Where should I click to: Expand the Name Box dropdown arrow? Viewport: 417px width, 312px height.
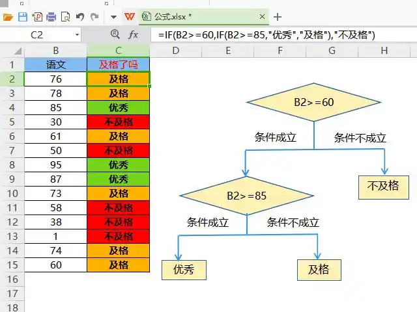point(77,34)
